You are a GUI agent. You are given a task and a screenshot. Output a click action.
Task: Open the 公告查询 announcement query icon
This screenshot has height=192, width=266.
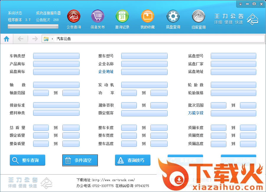click(x=74, y=16)
